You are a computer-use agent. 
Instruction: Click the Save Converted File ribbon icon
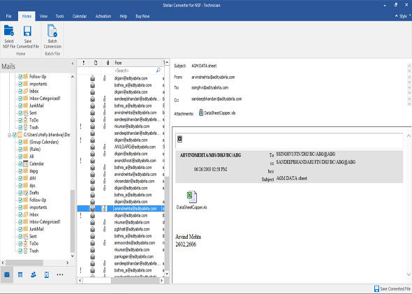[28, 31]
